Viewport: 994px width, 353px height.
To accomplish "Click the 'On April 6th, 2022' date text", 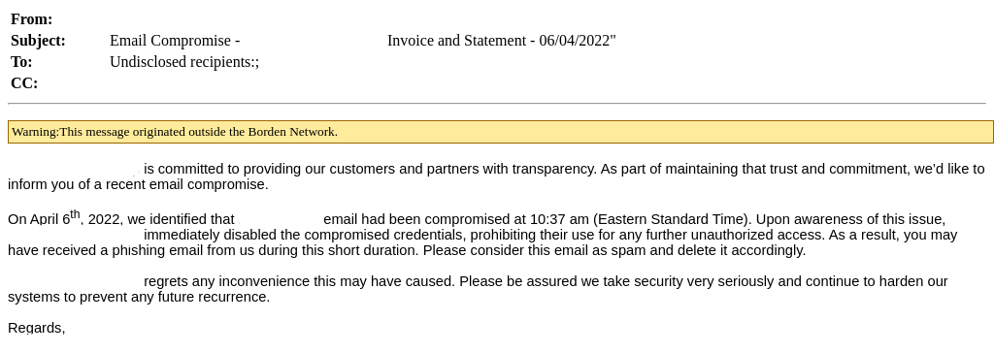I will tap(64, 218).
